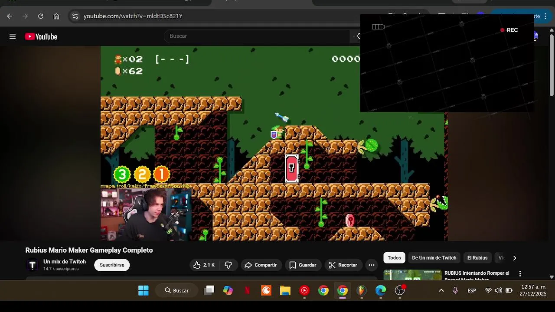Open the RUBIUS Intentando Romper video thumbnail
Viewport: 555px width, 312px height.
412,275
